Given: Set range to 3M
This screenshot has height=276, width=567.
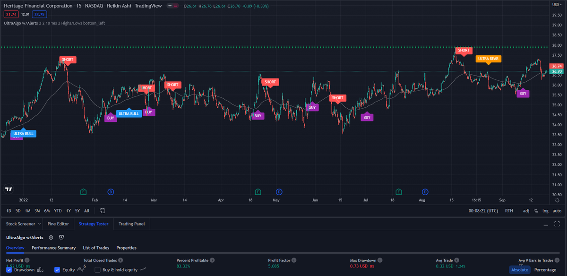Looking at the screenshot, I should (x=37, y=211).
